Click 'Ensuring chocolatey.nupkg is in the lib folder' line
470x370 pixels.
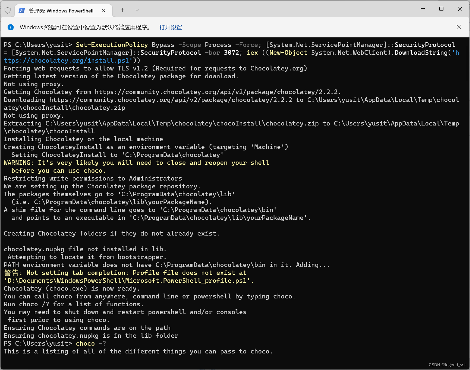[x=91, y=336]
